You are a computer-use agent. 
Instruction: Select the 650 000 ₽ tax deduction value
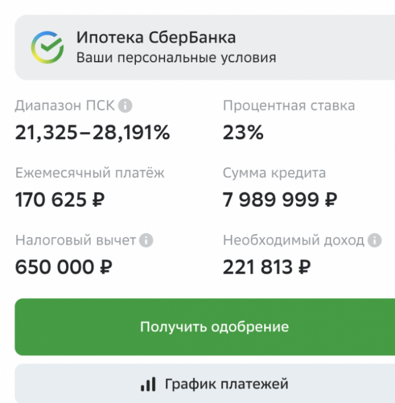pyautogui.click(x=64, y=267)
